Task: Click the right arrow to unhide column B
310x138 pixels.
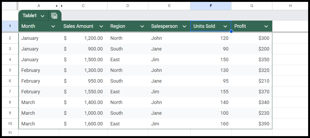Action: (62, 6)
